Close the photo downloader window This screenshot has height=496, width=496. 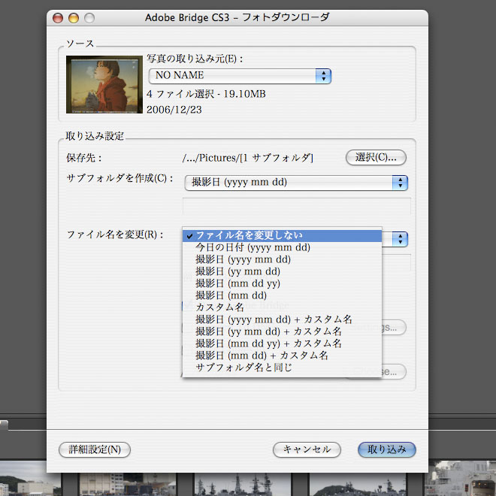click(58, 18)
